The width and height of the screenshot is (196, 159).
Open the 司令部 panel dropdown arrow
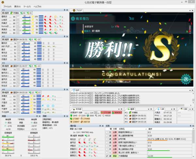click(119, 109)
